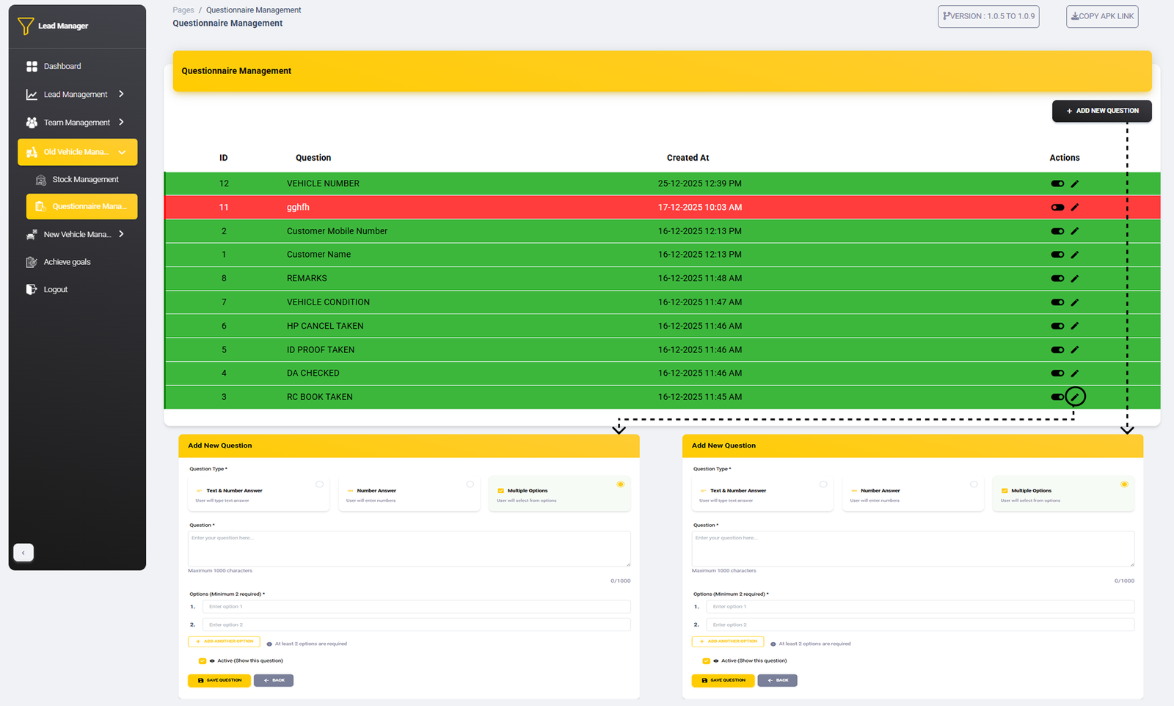
Task: Select Questionnaire Management sidebar item
Action: (x=82, y=207)
